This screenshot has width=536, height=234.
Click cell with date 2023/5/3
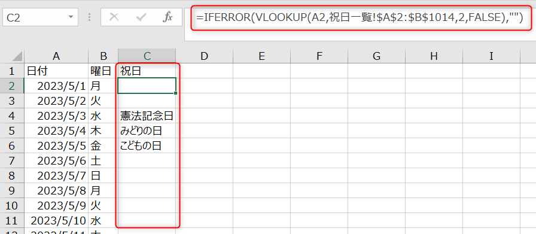coord(56,116)
